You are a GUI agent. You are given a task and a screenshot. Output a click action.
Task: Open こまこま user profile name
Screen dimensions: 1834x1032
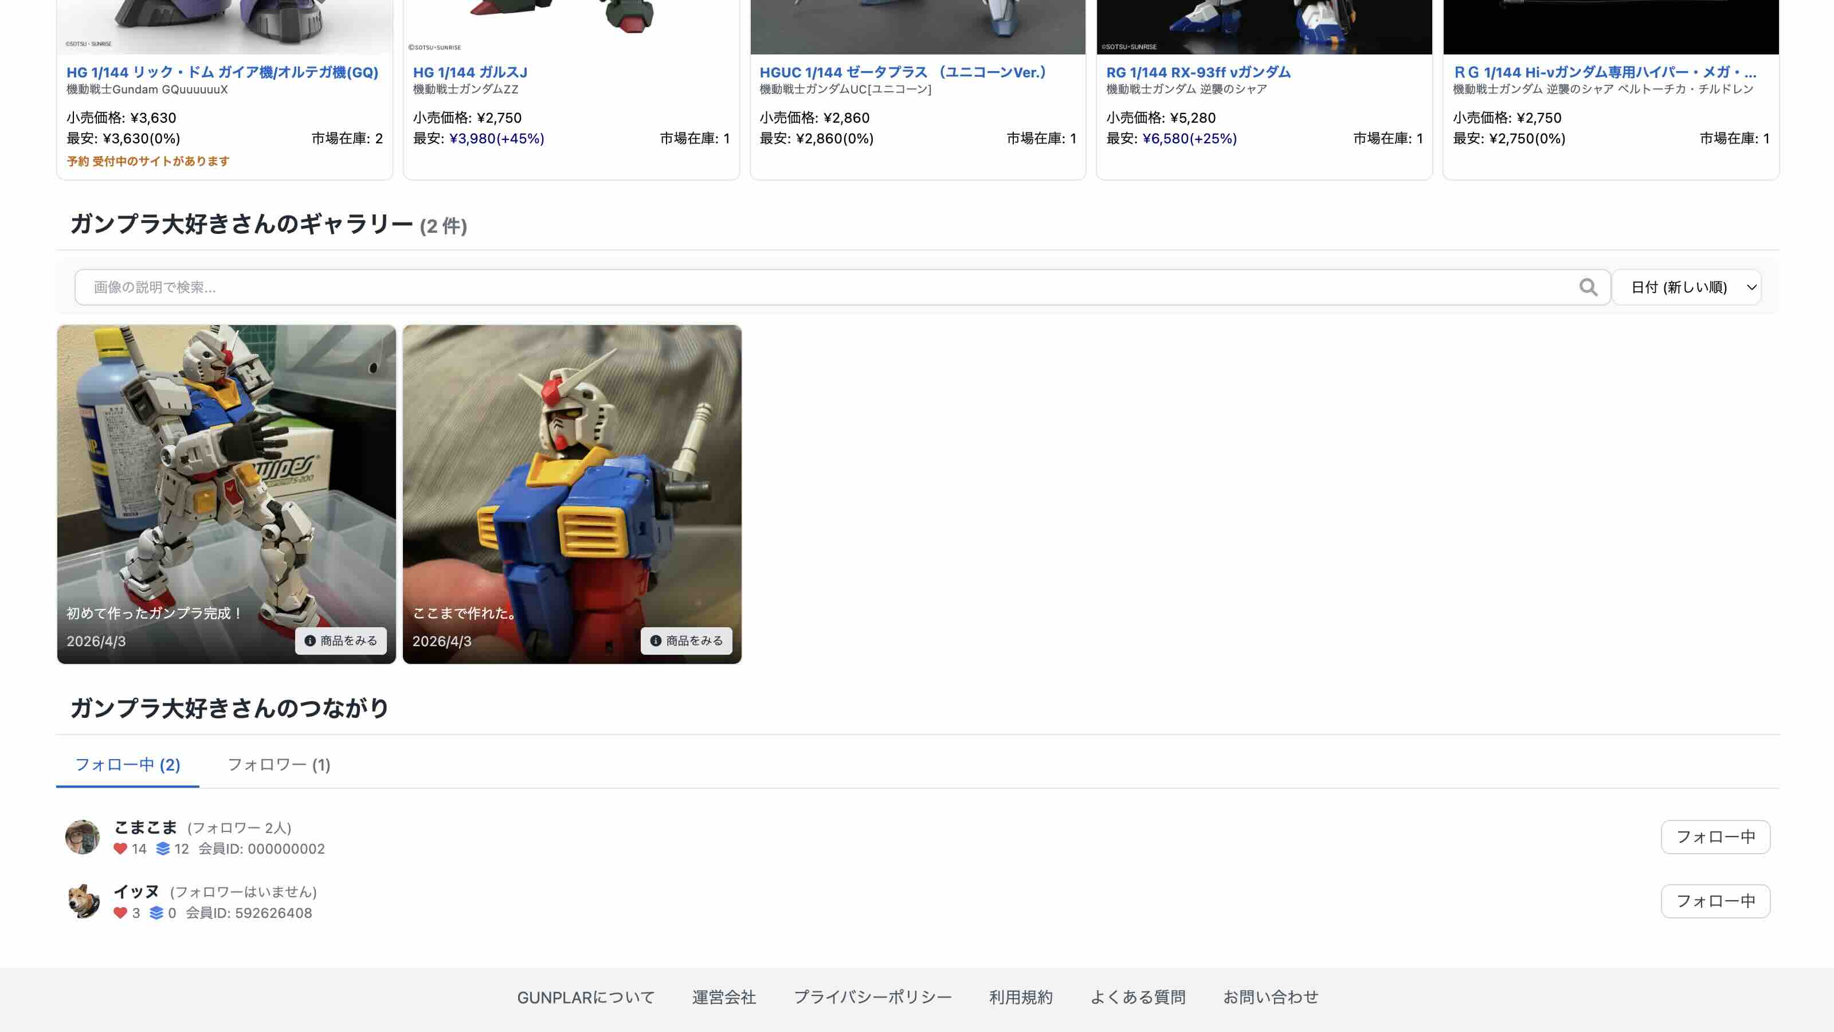pyautogui.click(x=146, y=827)
